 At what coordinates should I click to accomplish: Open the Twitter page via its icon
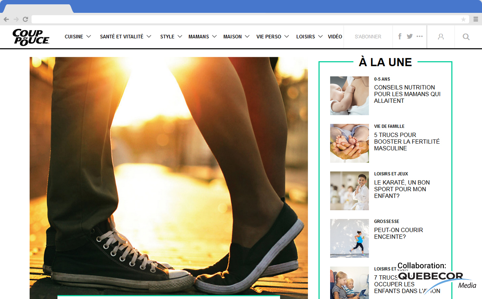pos(410,36)
